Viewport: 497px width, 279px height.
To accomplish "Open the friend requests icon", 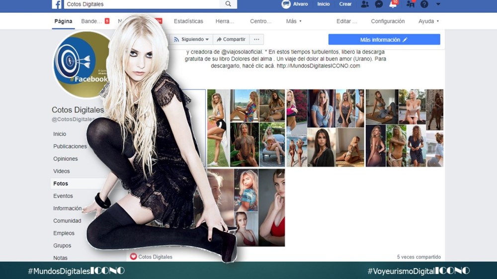I will [x=365, y=4].
